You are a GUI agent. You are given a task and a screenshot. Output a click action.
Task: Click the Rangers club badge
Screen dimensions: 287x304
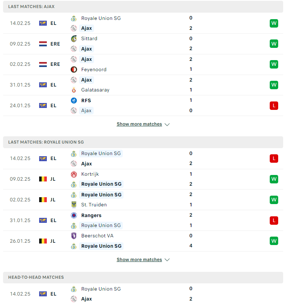click(74, 216)
